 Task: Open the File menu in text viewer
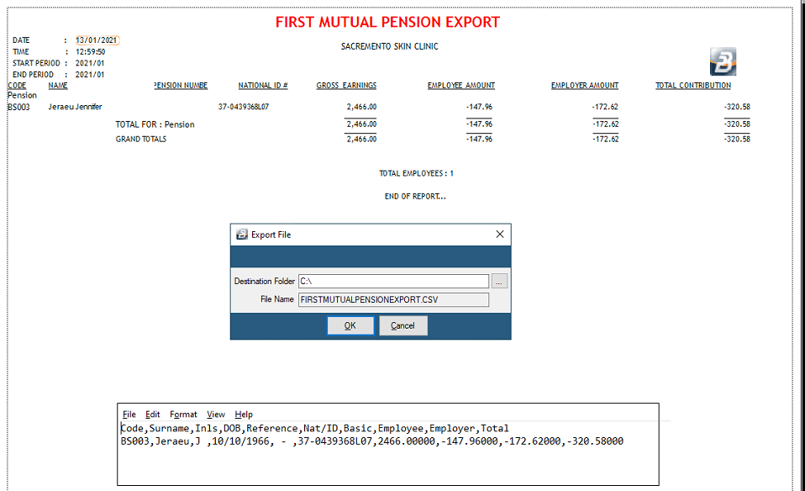pos(129,414)
